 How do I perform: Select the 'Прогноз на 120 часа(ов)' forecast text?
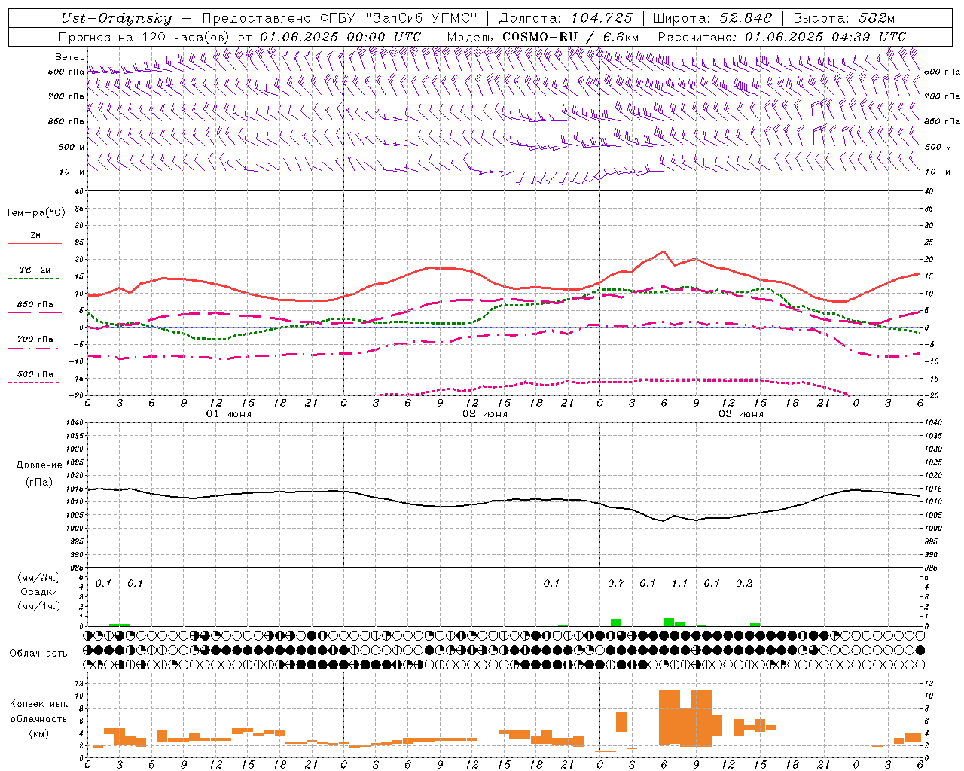pos(145,37)
